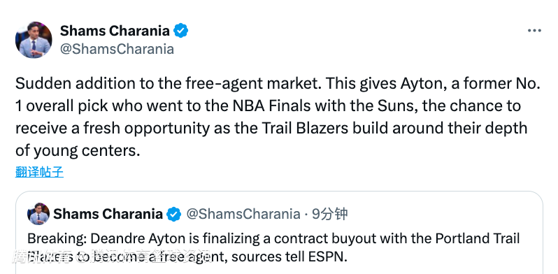
Task: Click "Portland Trail" in the quoted post text
Action: (x=478, y=239)
